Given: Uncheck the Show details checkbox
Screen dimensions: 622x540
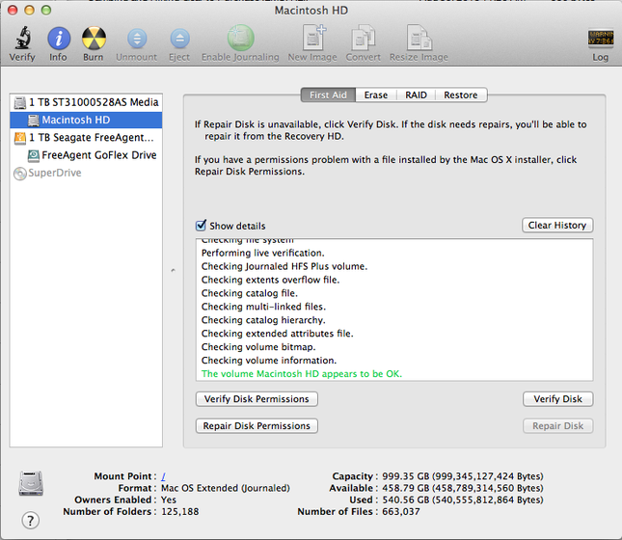Looking at the screenshot, I should coord(202,226).
